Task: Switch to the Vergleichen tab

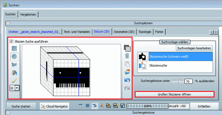Action: 28,14
